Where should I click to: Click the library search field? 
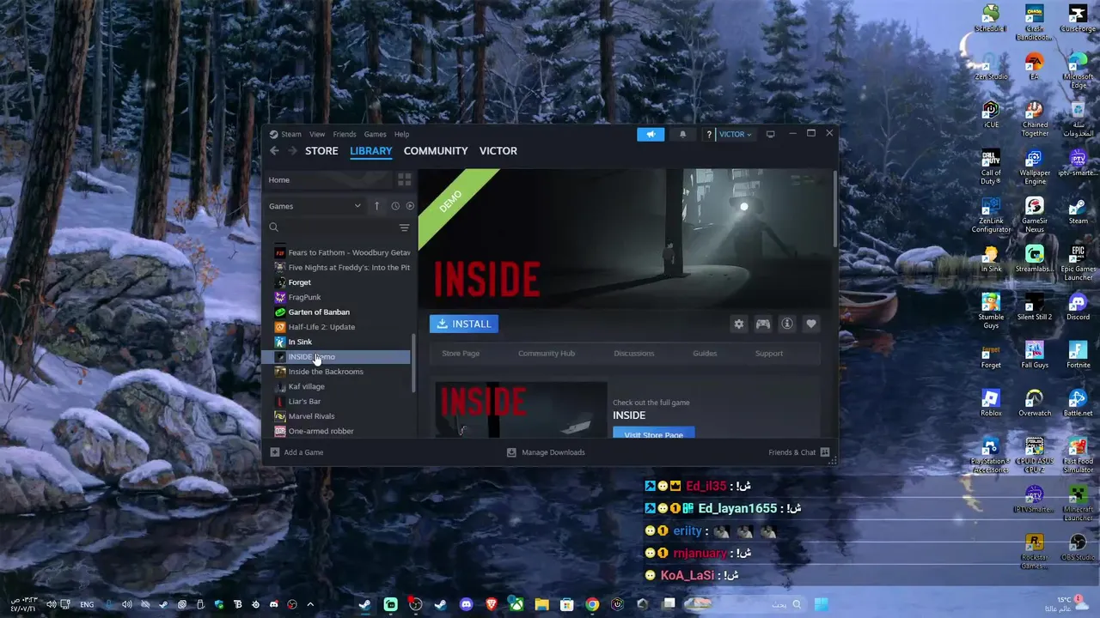coord(331,227)
